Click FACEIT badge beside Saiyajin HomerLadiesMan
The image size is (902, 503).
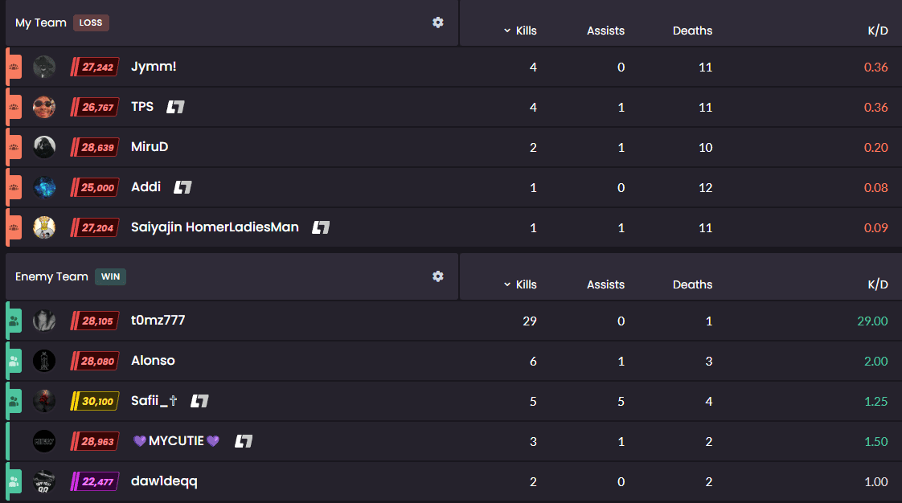click(321, 227)
